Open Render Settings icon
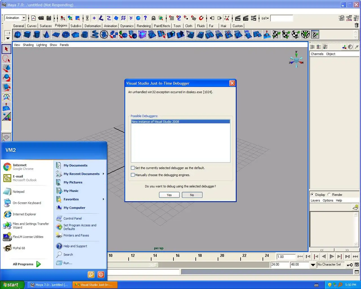Screen dimensions: 361x289 coord(254,18)
